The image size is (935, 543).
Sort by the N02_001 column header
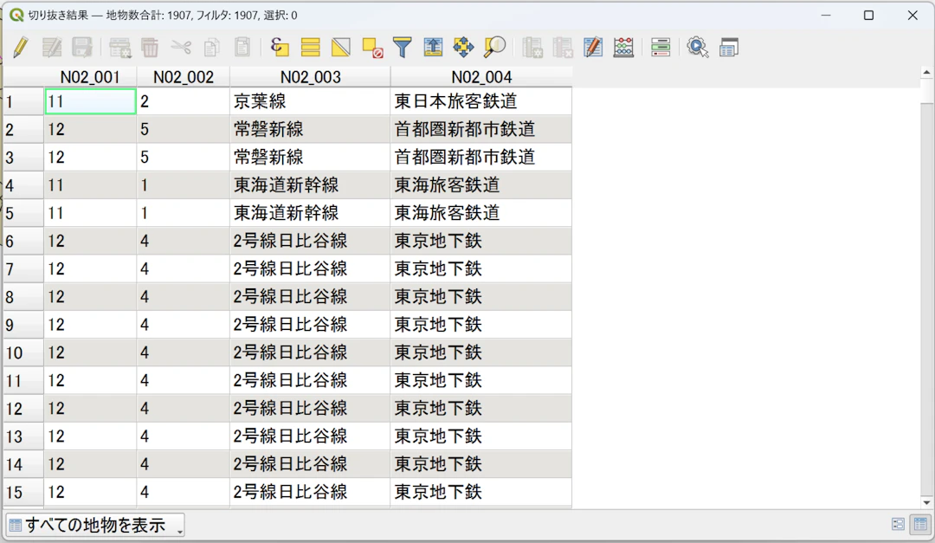pos(90,77)
